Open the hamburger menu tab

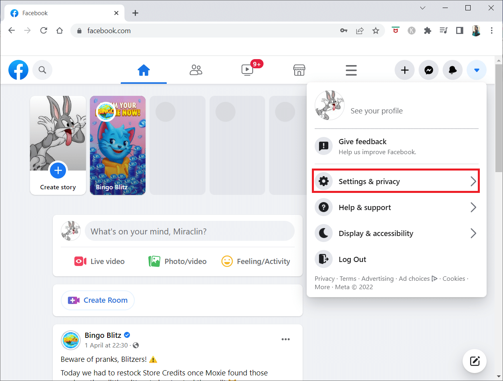pyautogui.click(x=351, y=70)
